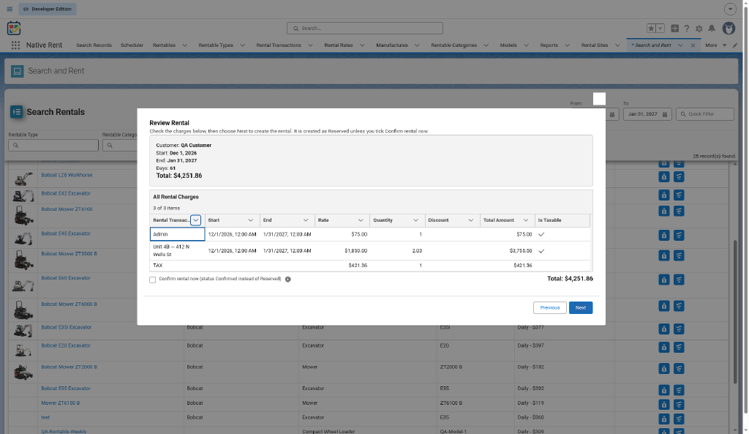749x434 pixels.
Task: Click the rent icon for Bobcat E55 Excavator
Action: click(664, 390)
